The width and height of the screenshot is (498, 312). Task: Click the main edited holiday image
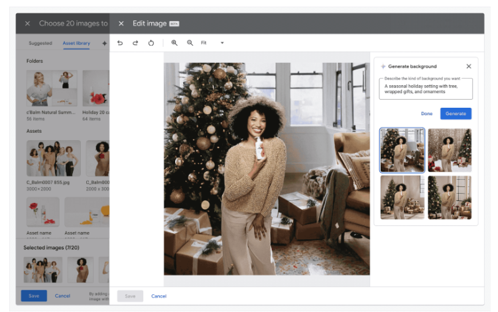[267, 169]
